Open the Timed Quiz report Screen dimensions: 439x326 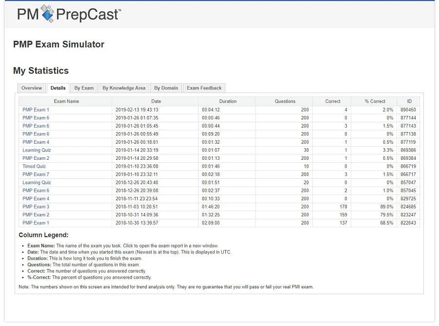[34, 166]
